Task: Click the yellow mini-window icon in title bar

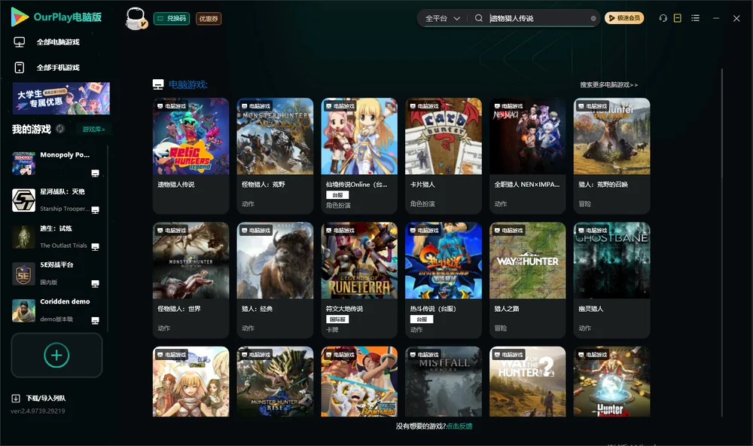Action: [x=678, y=18]
